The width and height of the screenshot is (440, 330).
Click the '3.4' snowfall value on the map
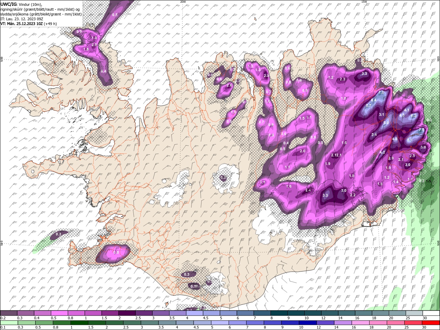click(374, 134)
